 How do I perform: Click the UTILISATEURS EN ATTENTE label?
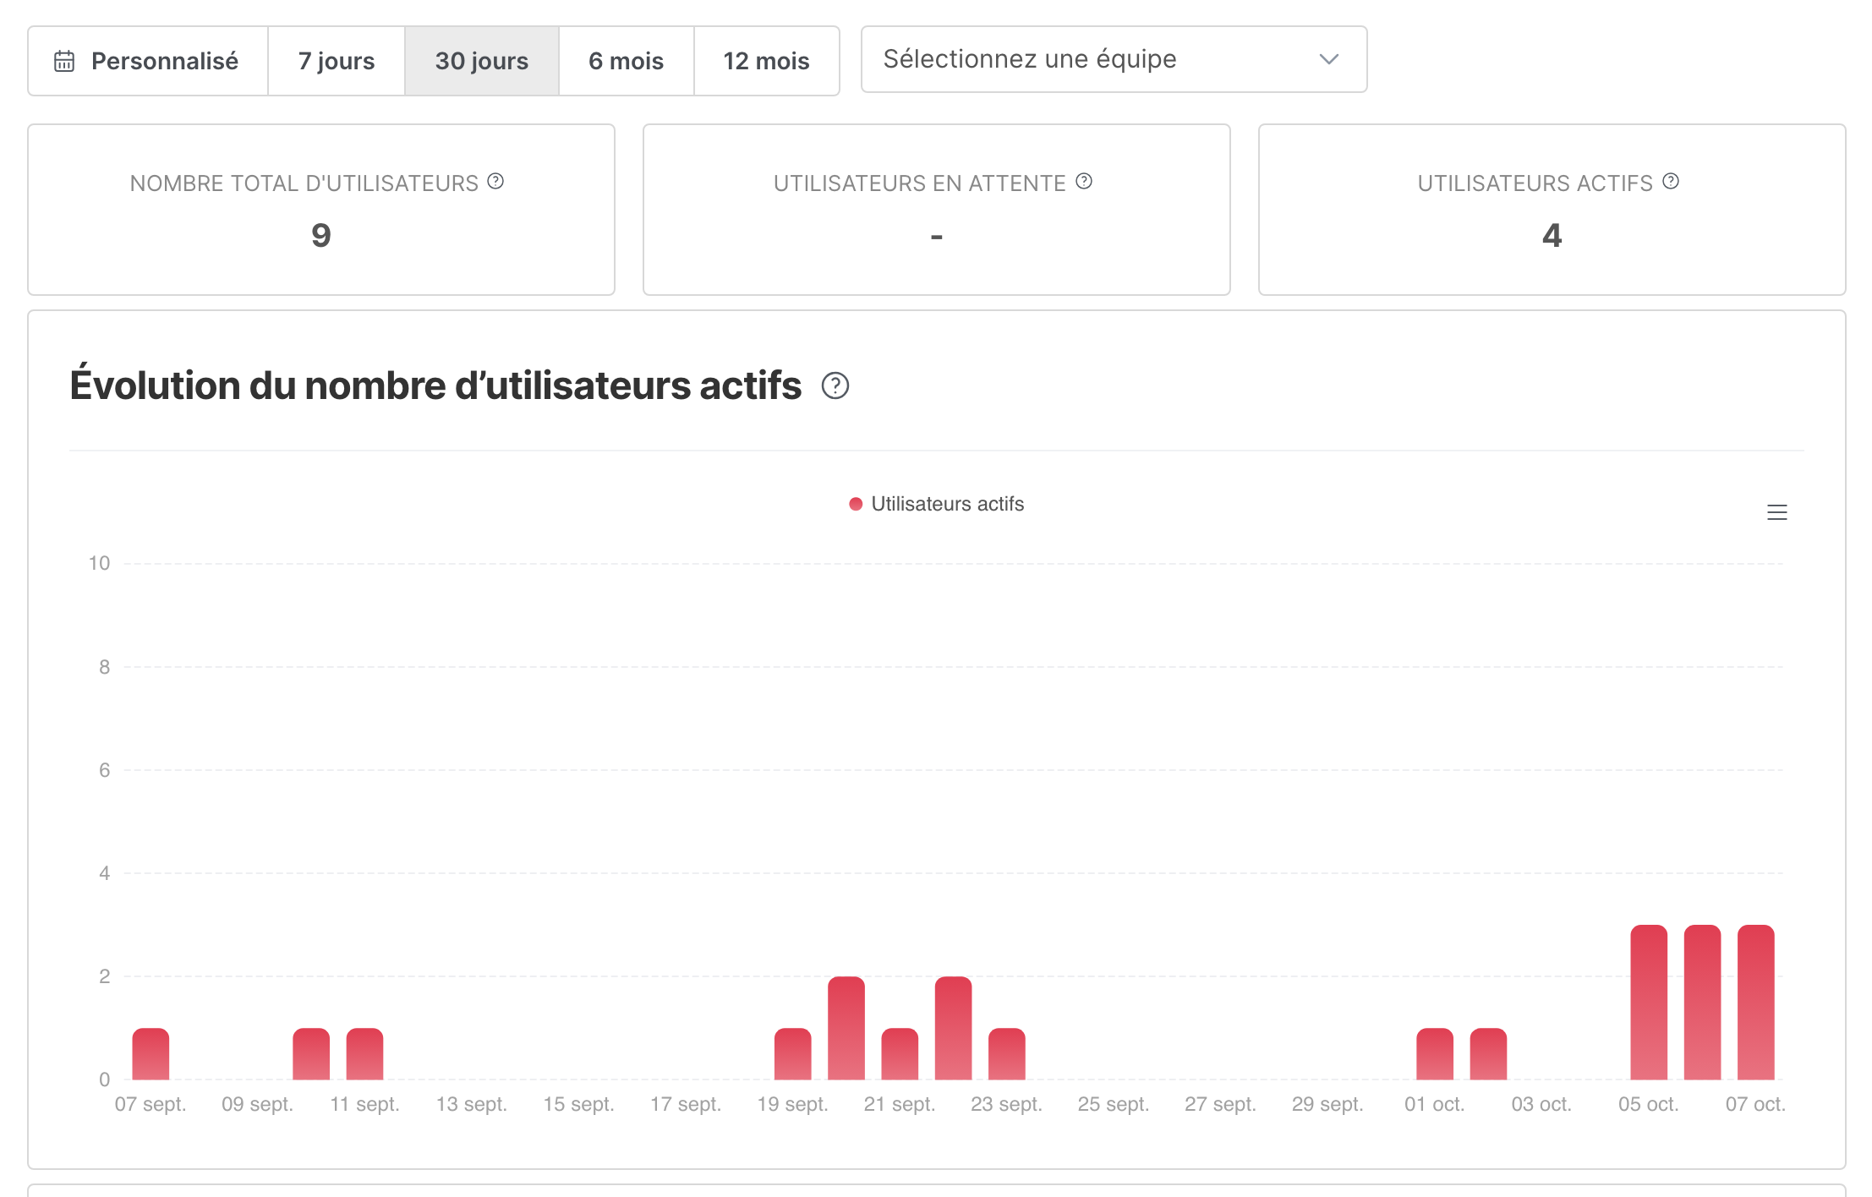(920, 183)
